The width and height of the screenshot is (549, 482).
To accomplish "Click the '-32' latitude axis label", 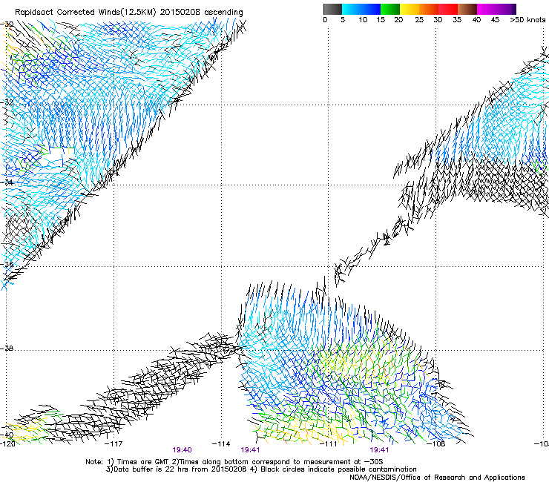I will tap(7, 102).
